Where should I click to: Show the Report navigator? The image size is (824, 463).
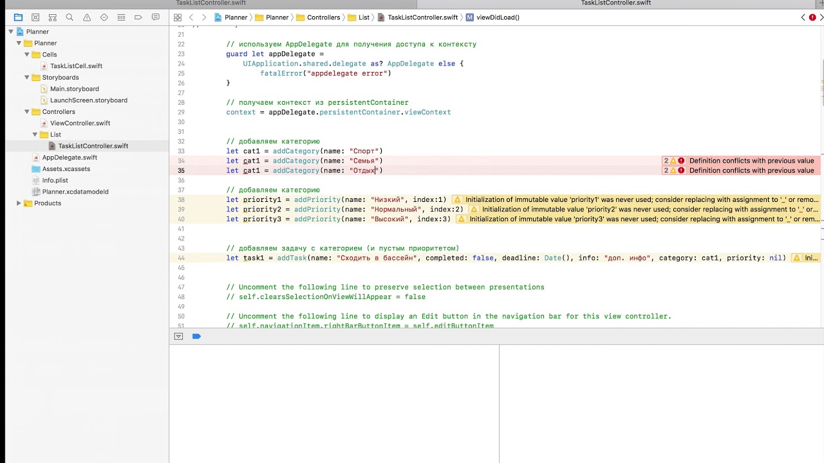pyautogui.click(x=156, y=17)
